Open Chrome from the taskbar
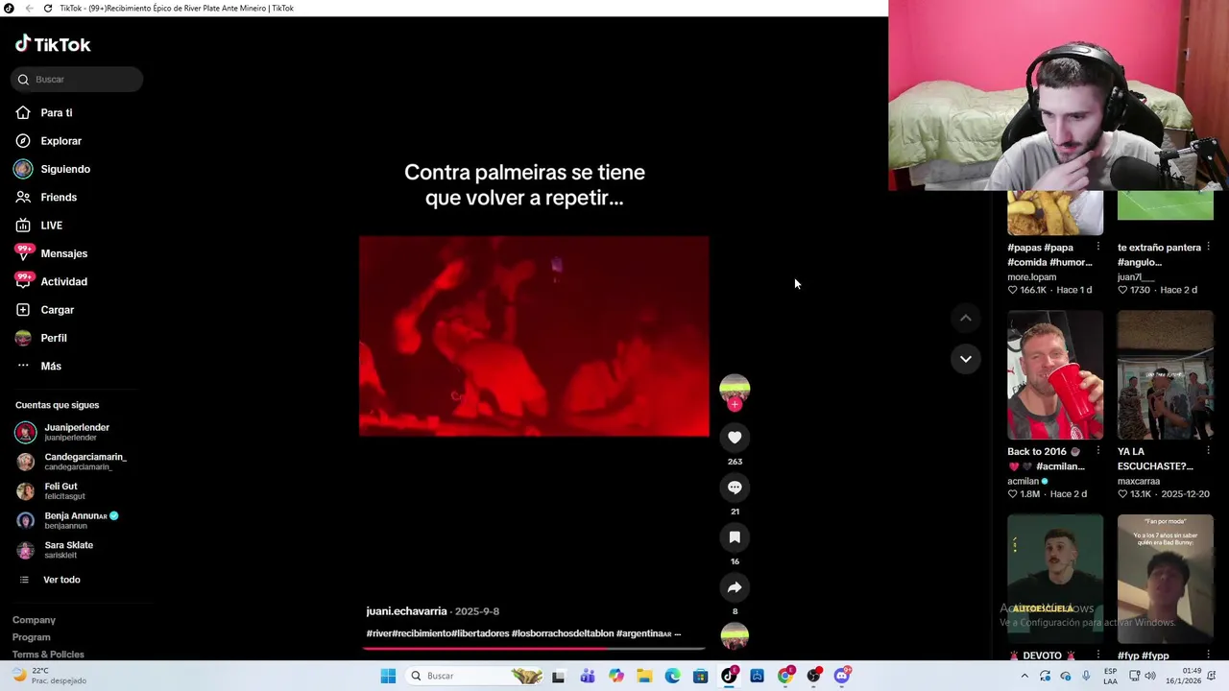This screenshot has height=691, width=1229. click(785, 676)
